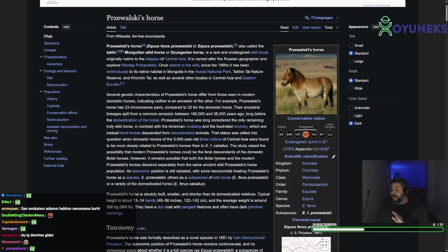The image size is (448, 252).
Task: Go to History in contents
Action: pos(52,99)
